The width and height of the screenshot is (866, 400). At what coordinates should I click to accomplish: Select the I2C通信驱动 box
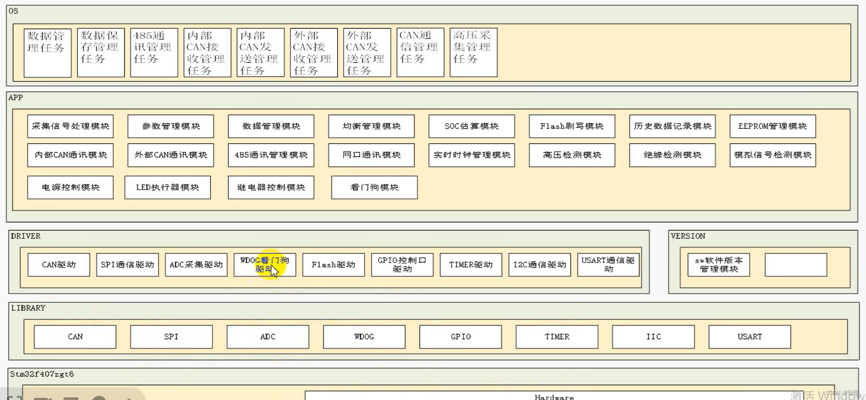540,265
